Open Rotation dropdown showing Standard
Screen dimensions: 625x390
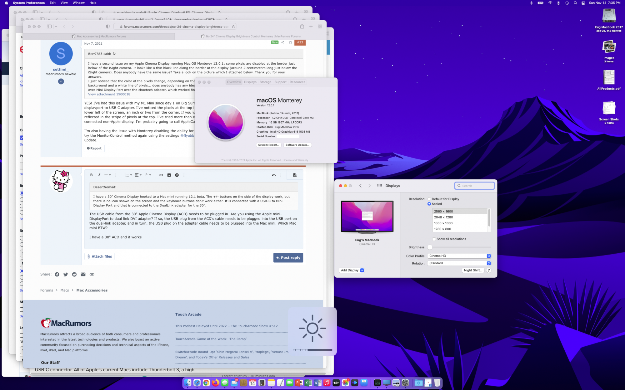(x=459, y=263)
